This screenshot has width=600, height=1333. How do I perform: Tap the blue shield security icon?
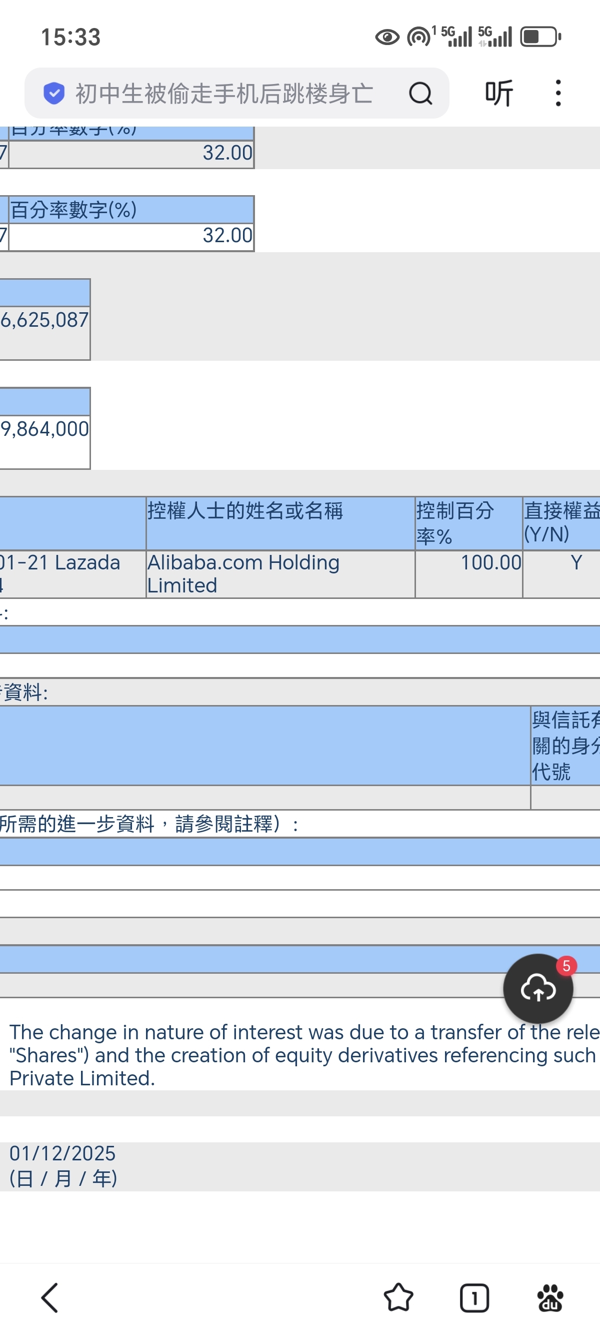point(54,94)
